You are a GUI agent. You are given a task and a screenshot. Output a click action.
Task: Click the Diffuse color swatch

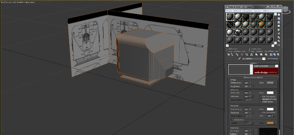pos(270,83)
